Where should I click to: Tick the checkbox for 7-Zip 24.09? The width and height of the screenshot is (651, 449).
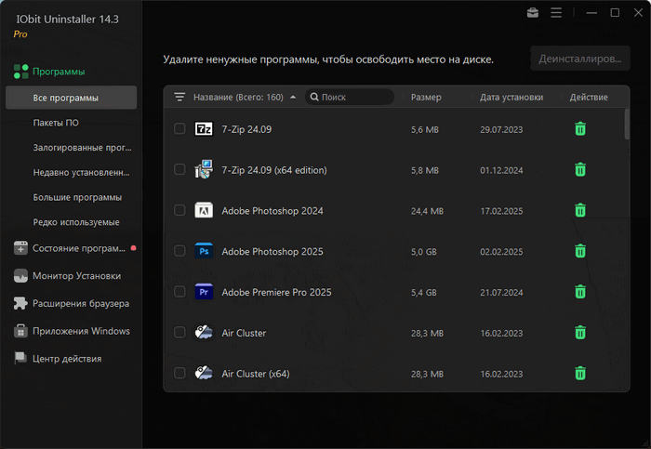179,129
